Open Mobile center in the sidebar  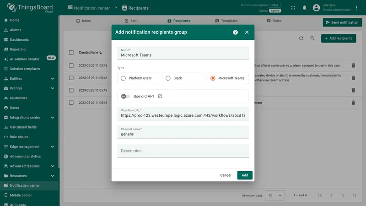point(29,195)
